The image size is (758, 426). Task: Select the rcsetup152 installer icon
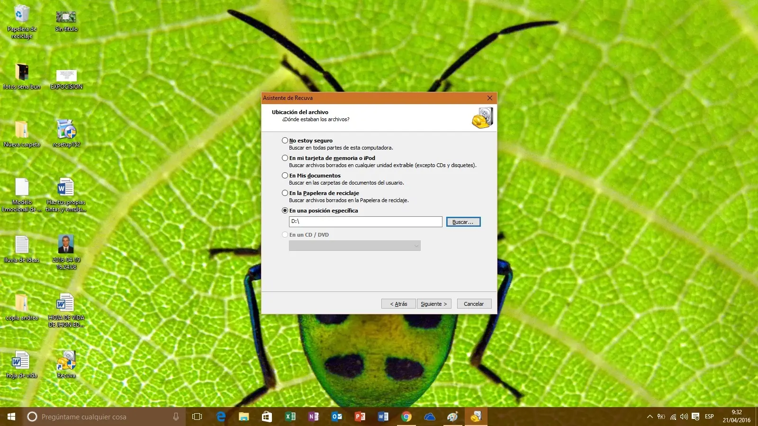(66, 133)
